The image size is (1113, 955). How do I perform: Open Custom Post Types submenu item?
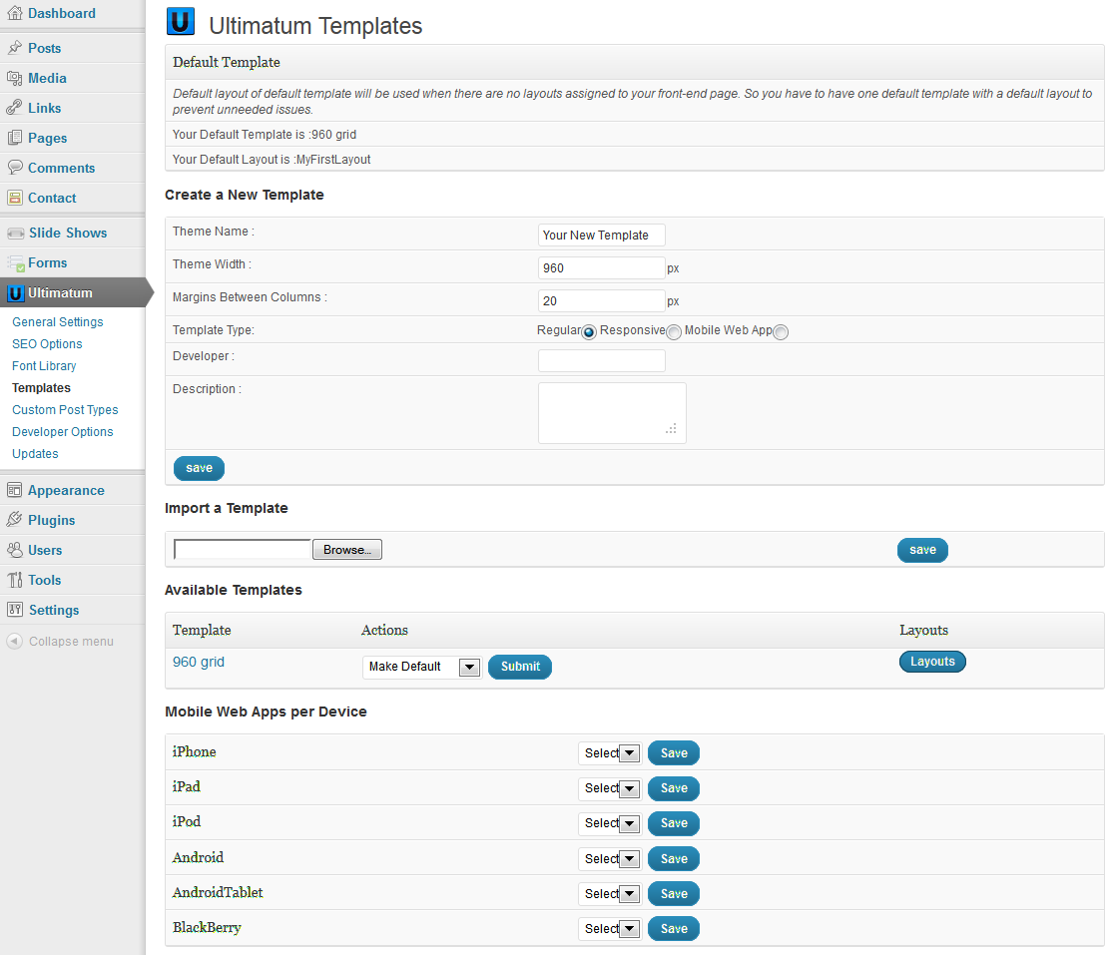[65, 410]
